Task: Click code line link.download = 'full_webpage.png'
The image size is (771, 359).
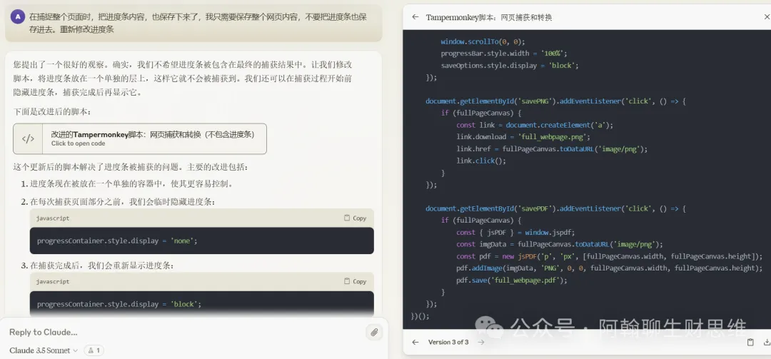Action: [523, 137]
